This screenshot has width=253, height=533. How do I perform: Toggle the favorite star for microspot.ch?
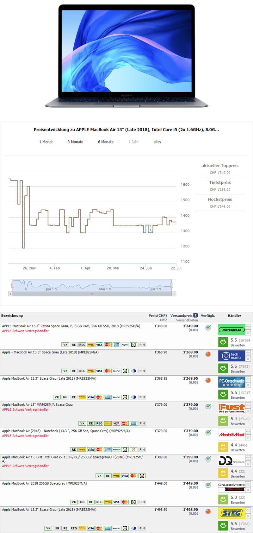(248, 327)
